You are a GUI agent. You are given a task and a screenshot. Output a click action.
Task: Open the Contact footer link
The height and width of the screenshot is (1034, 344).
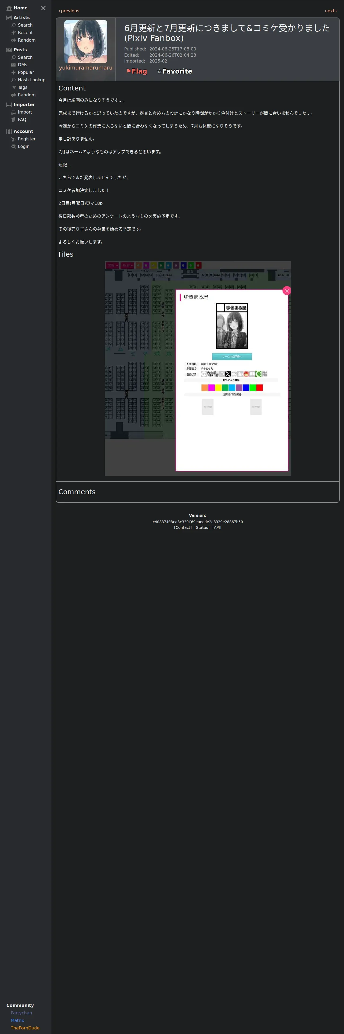tap(183, 527)
